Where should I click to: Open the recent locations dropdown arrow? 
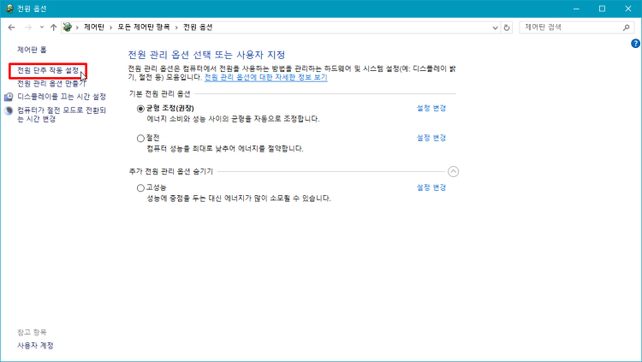[x=41, y=27]
